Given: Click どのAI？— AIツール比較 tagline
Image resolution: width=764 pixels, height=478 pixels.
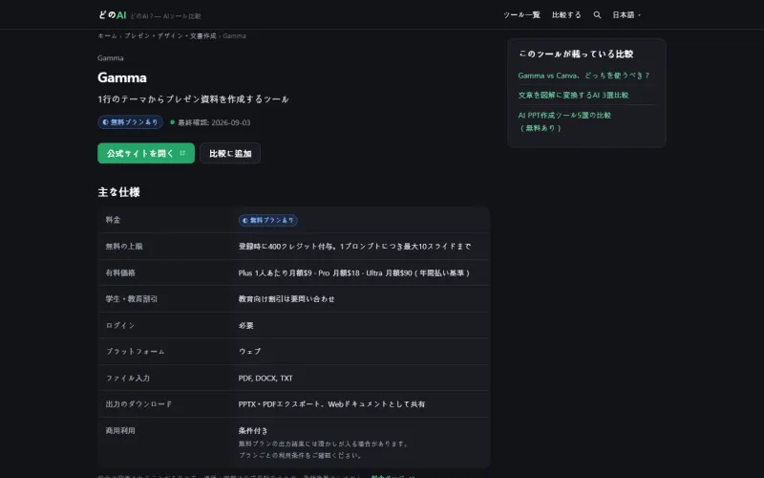Looking at the screenshot, I should tap(165, 16).
